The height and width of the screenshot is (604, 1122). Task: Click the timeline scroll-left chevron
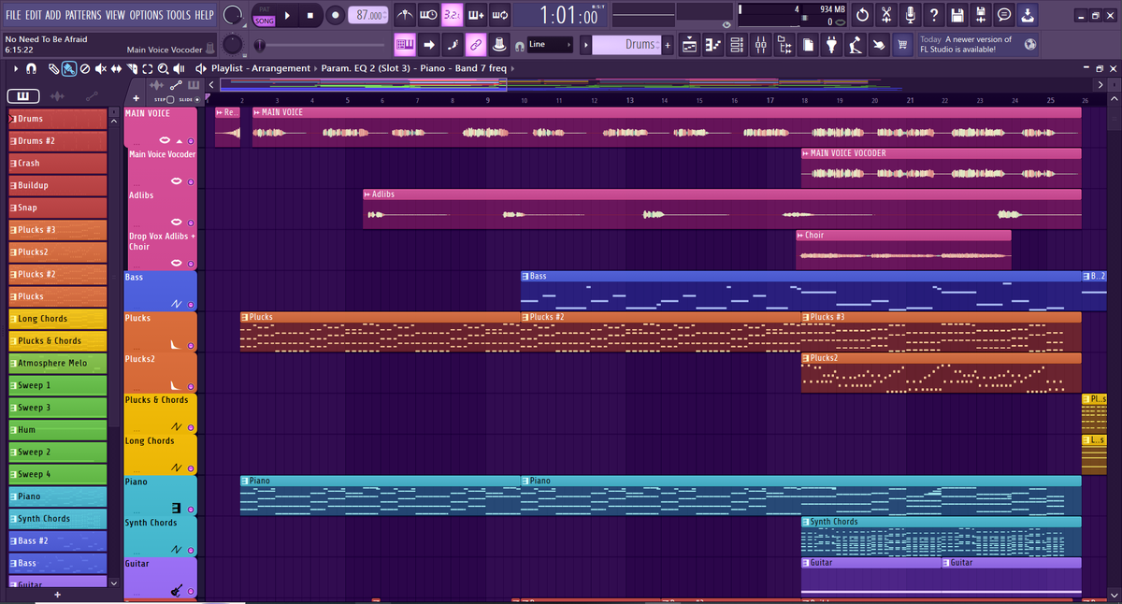point(211,86)
